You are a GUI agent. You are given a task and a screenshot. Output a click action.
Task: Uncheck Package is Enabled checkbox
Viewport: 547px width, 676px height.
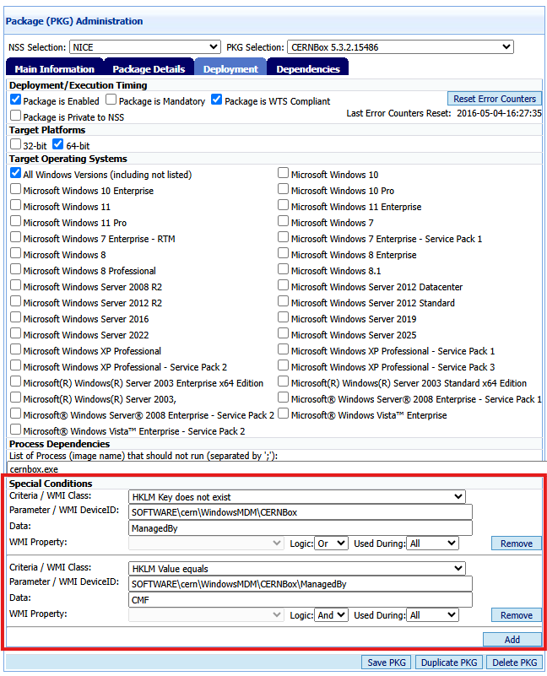click(16, 100)
